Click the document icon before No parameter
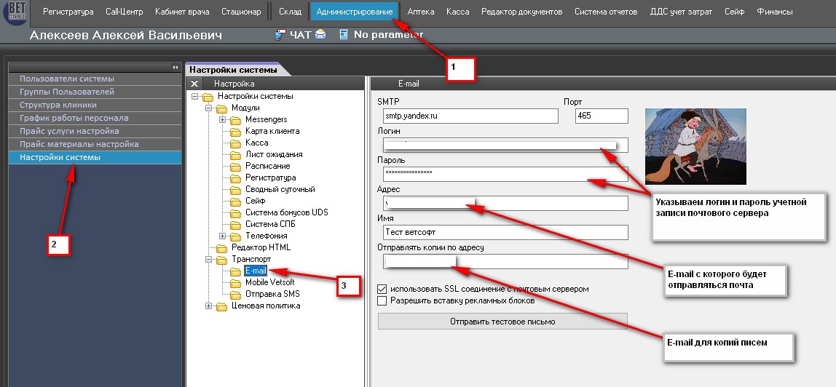Image resolution: width=836 pixels, height=387 pixels. (343, 34)
